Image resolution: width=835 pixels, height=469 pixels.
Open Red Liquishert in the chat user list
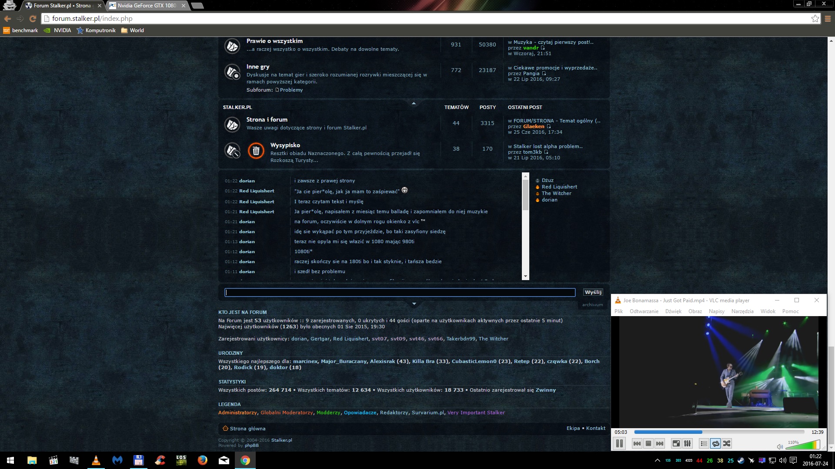tap(559, 187)
